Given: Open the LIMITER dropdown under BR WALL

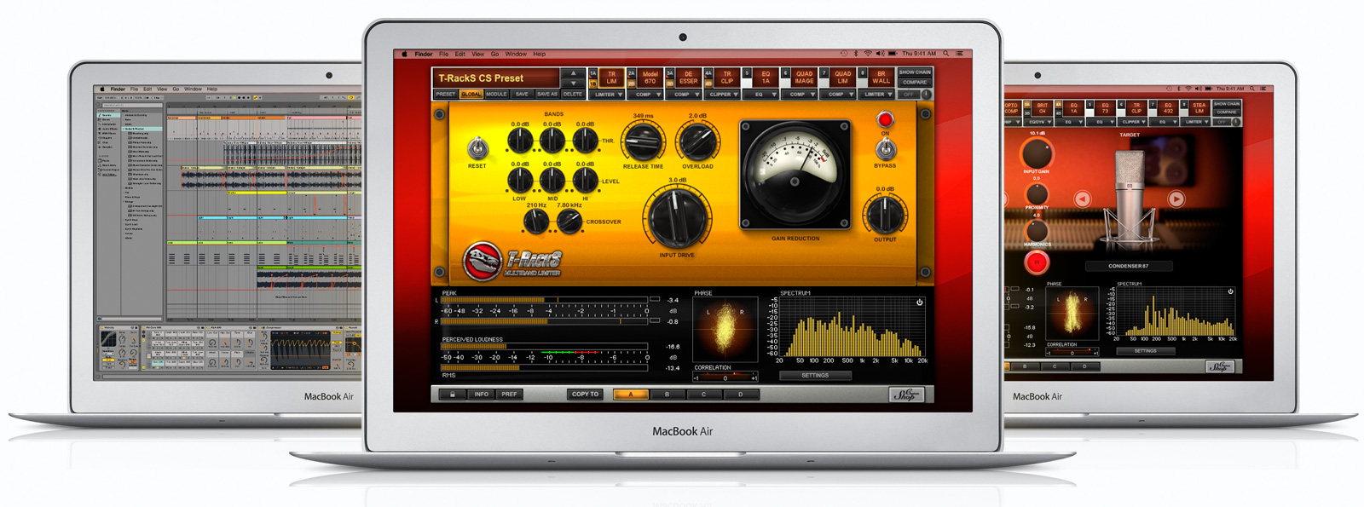Looking at the screenshot, I should click(878, 95).
